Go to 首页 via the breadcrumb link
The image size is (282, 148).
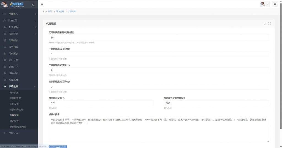[50, 12]
